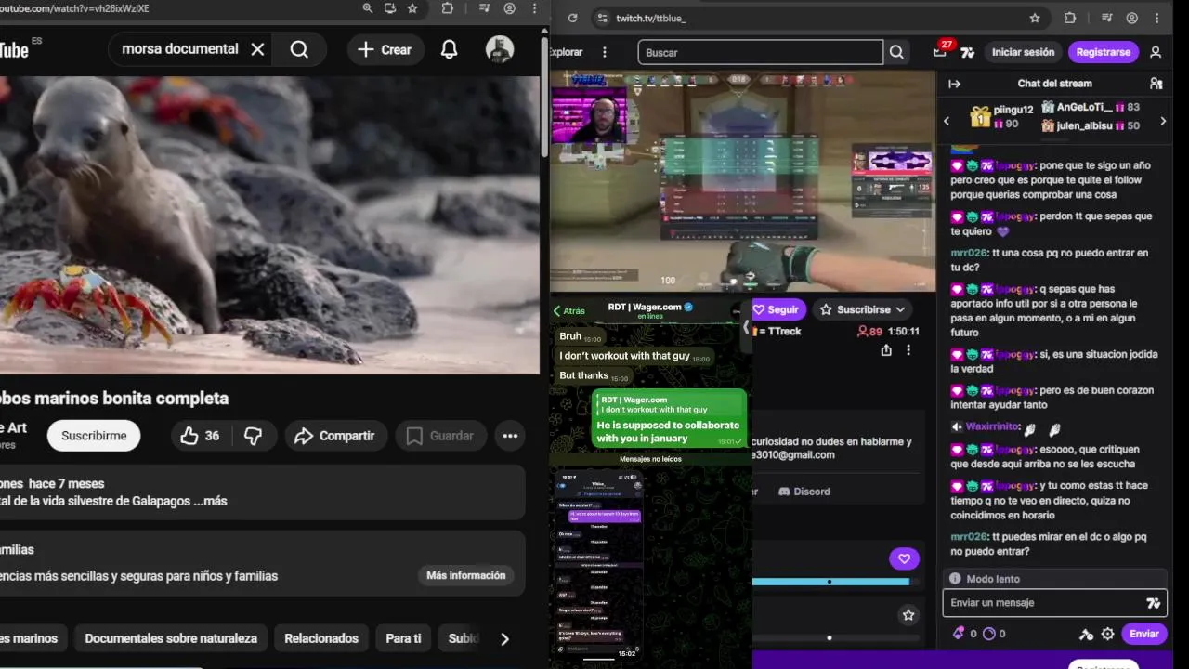Viewport: 1189px width, 669px height.
Task: Click the Twitch search magnifier button
Action: (896, 52)
